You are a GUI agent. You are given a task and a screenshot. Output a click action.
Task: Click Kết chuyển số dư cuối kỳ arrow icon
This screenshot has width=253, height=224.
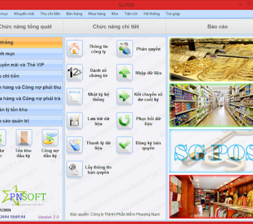point(125,96)
